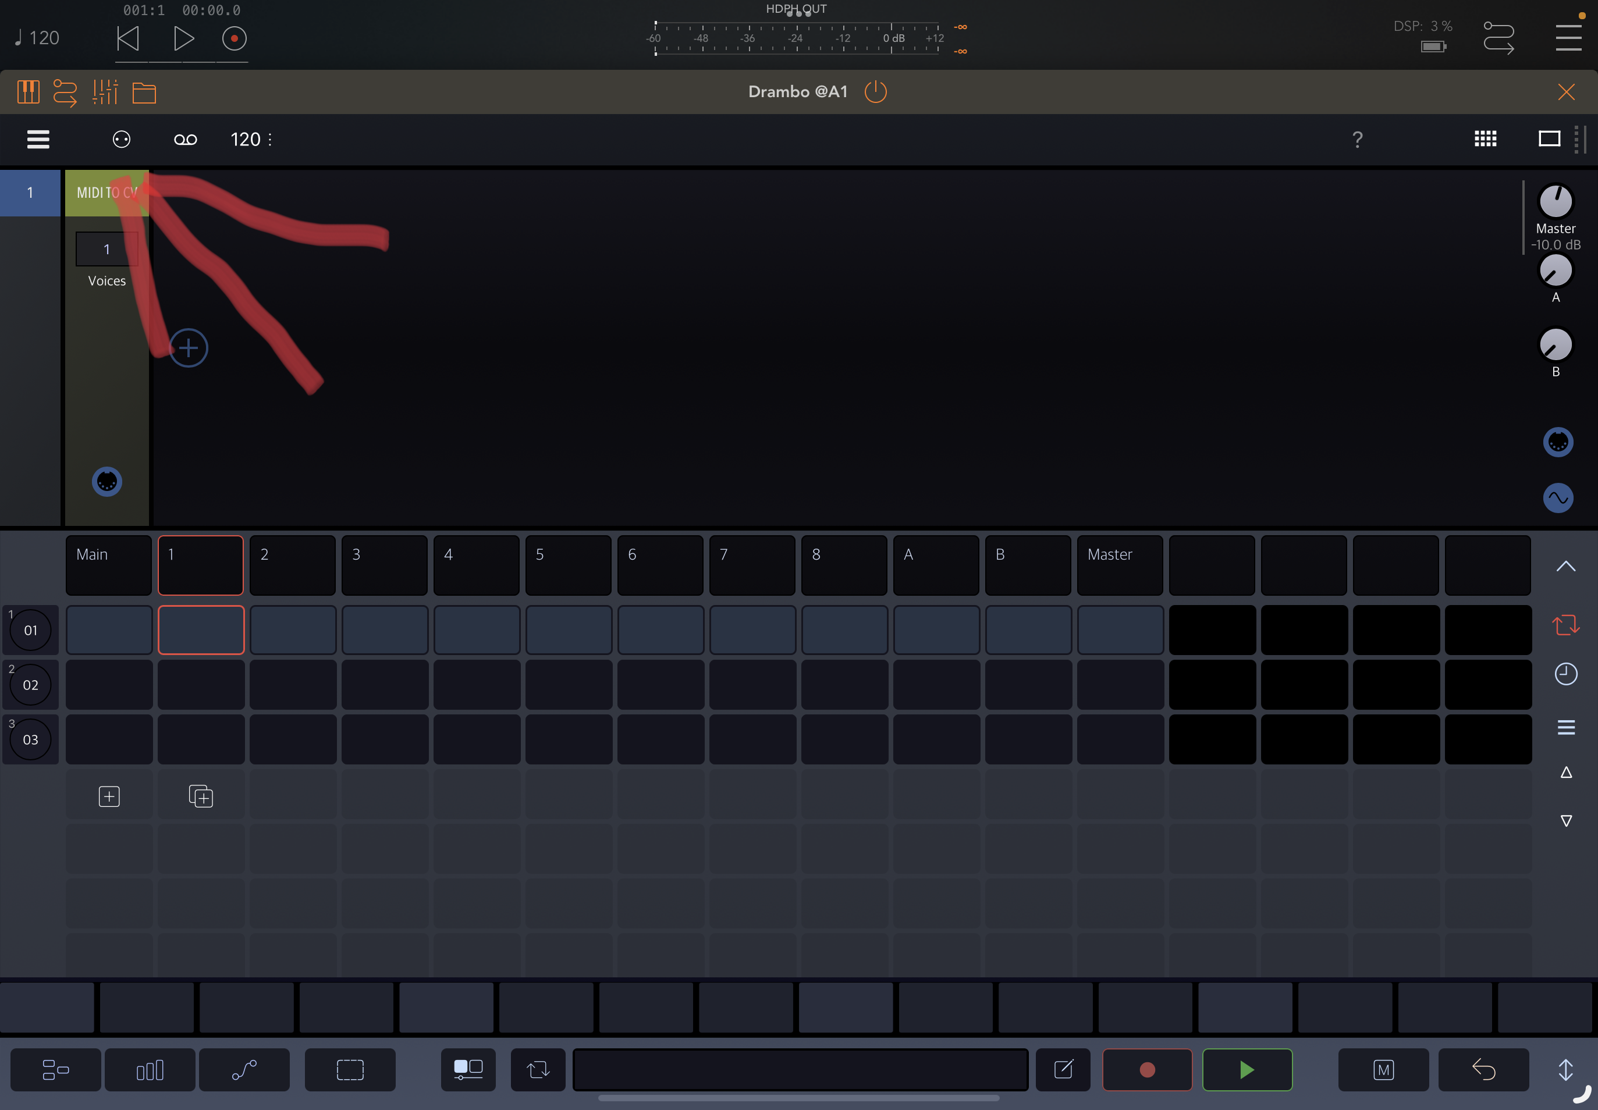The image size is (1598, 1110).
Task: Adjust the Master volume knob
Action: click(1556, 202)
